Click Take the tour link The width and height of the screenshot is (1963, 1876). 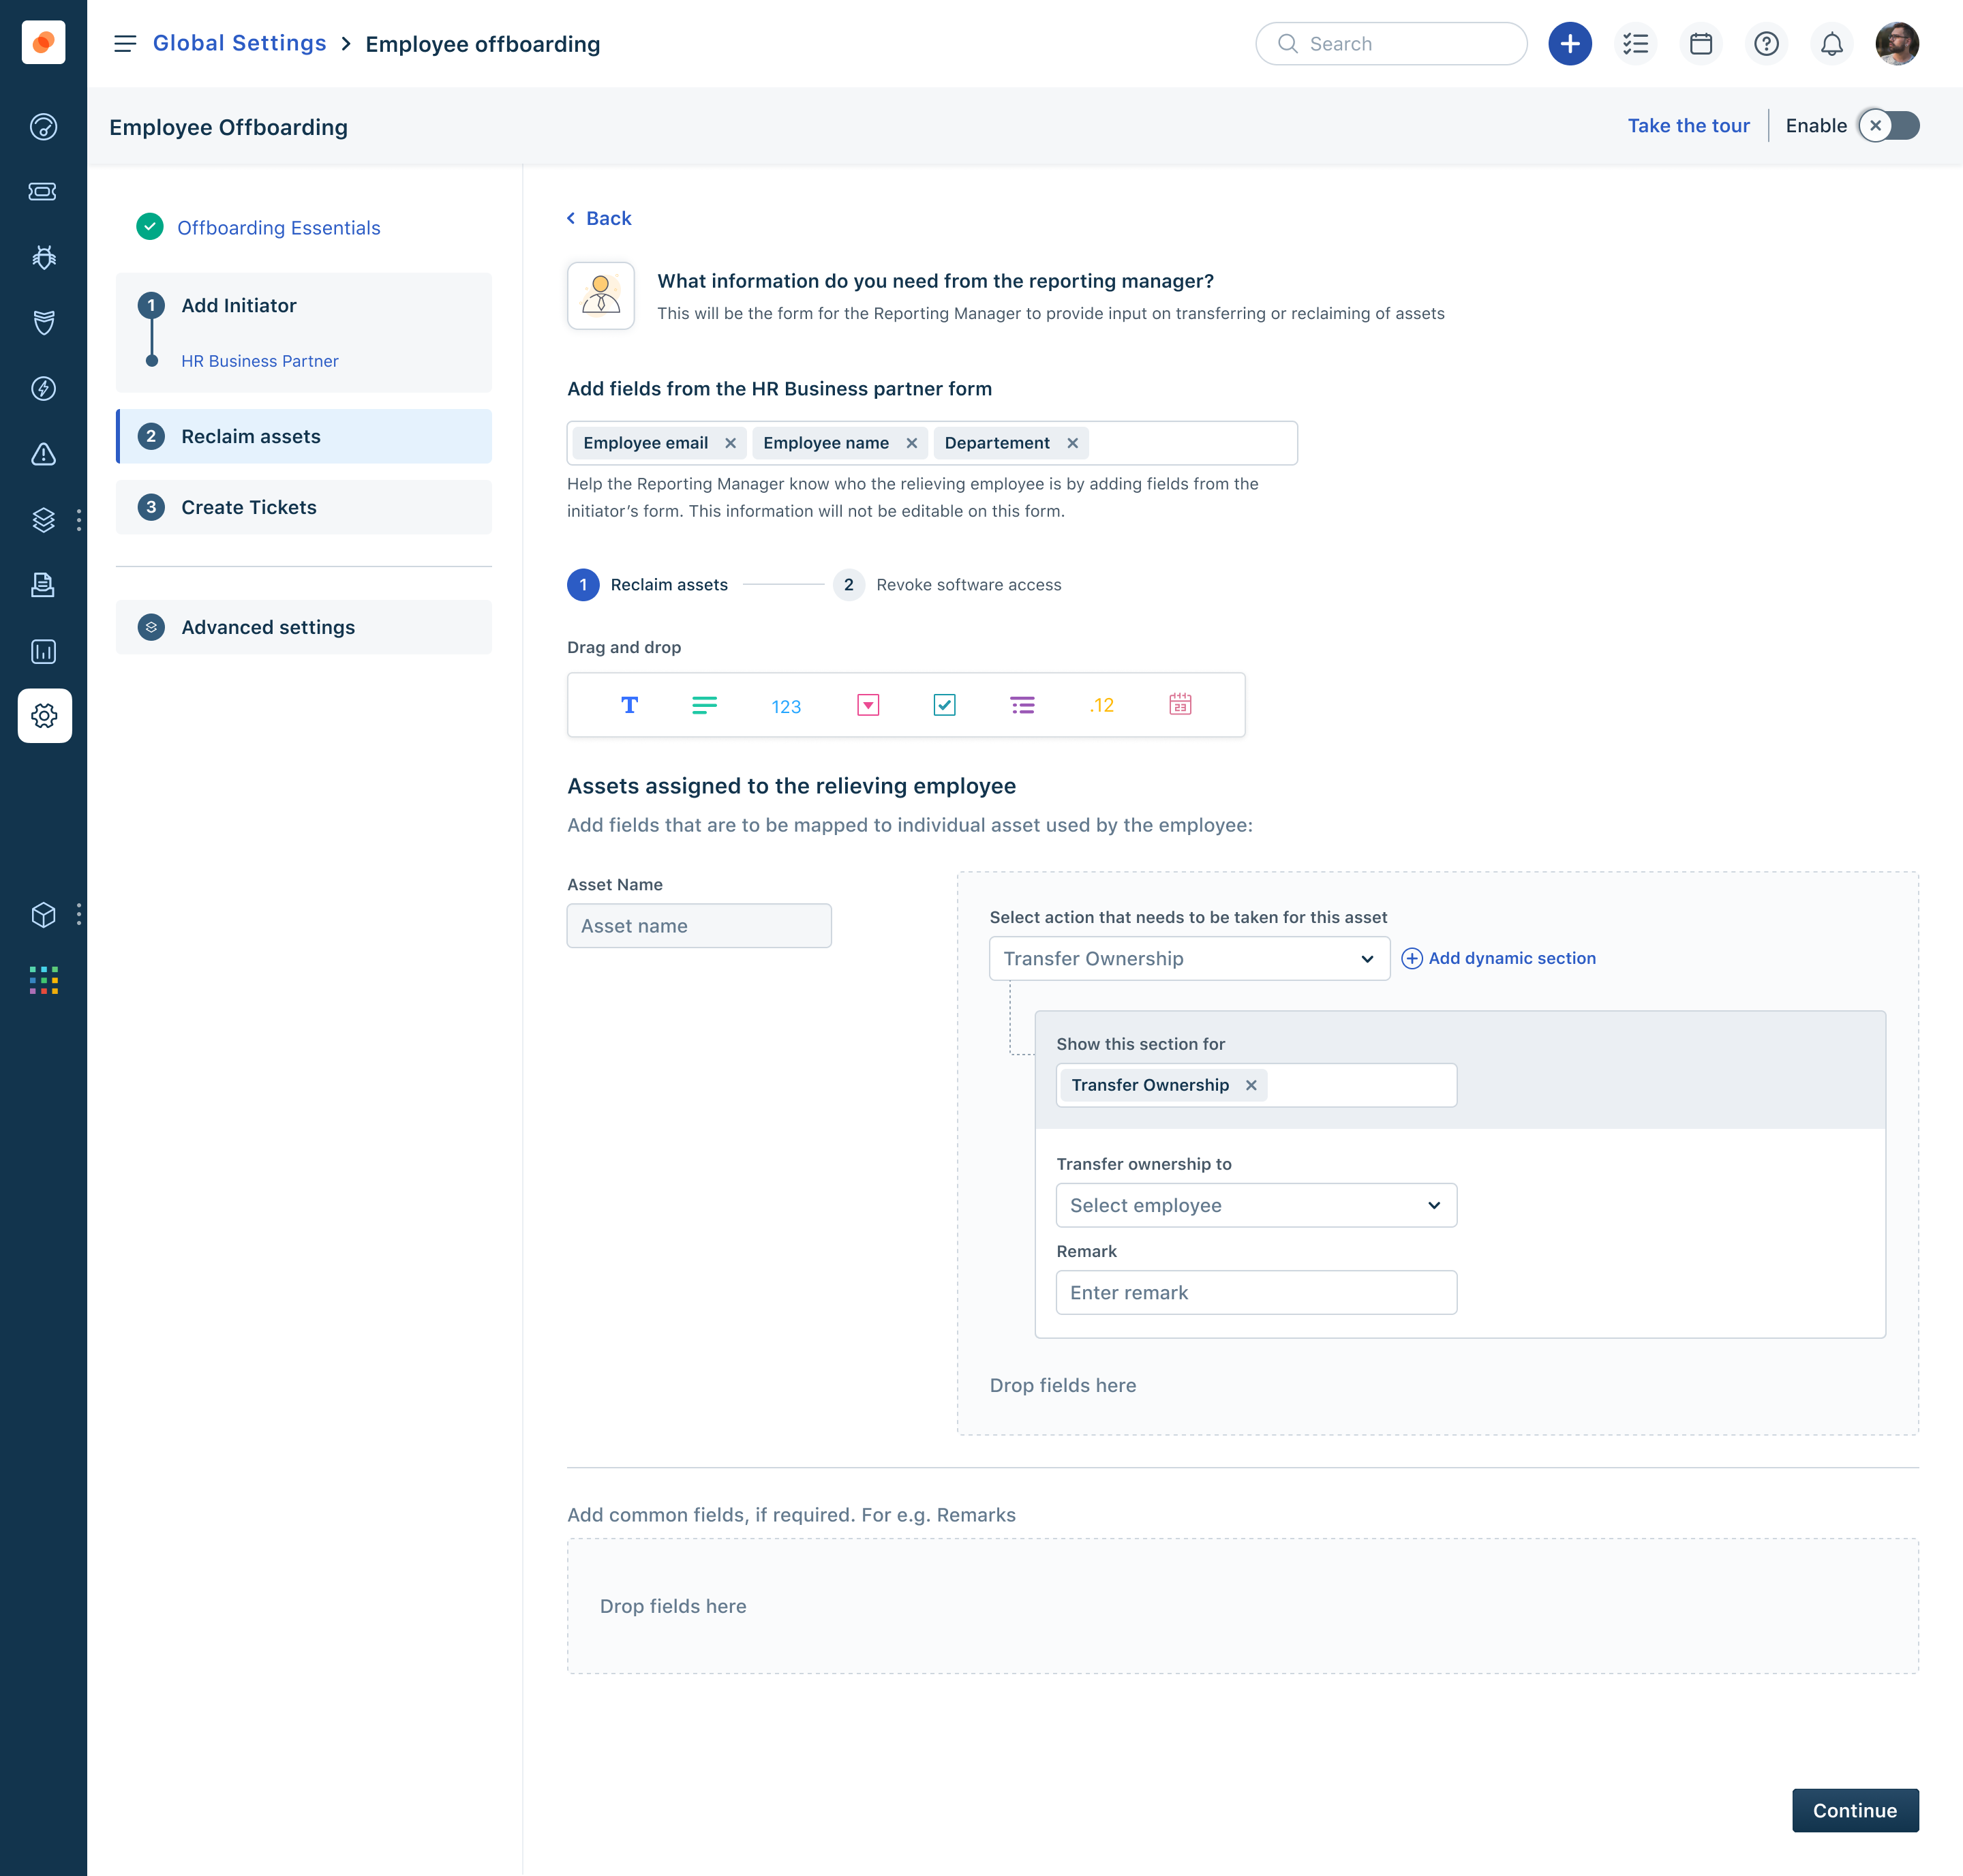click(1688, 126)
